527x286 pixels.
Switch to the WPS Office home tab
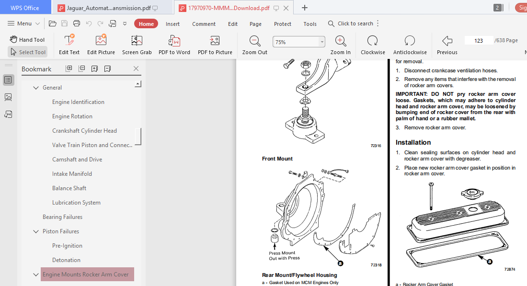[25, 8]
